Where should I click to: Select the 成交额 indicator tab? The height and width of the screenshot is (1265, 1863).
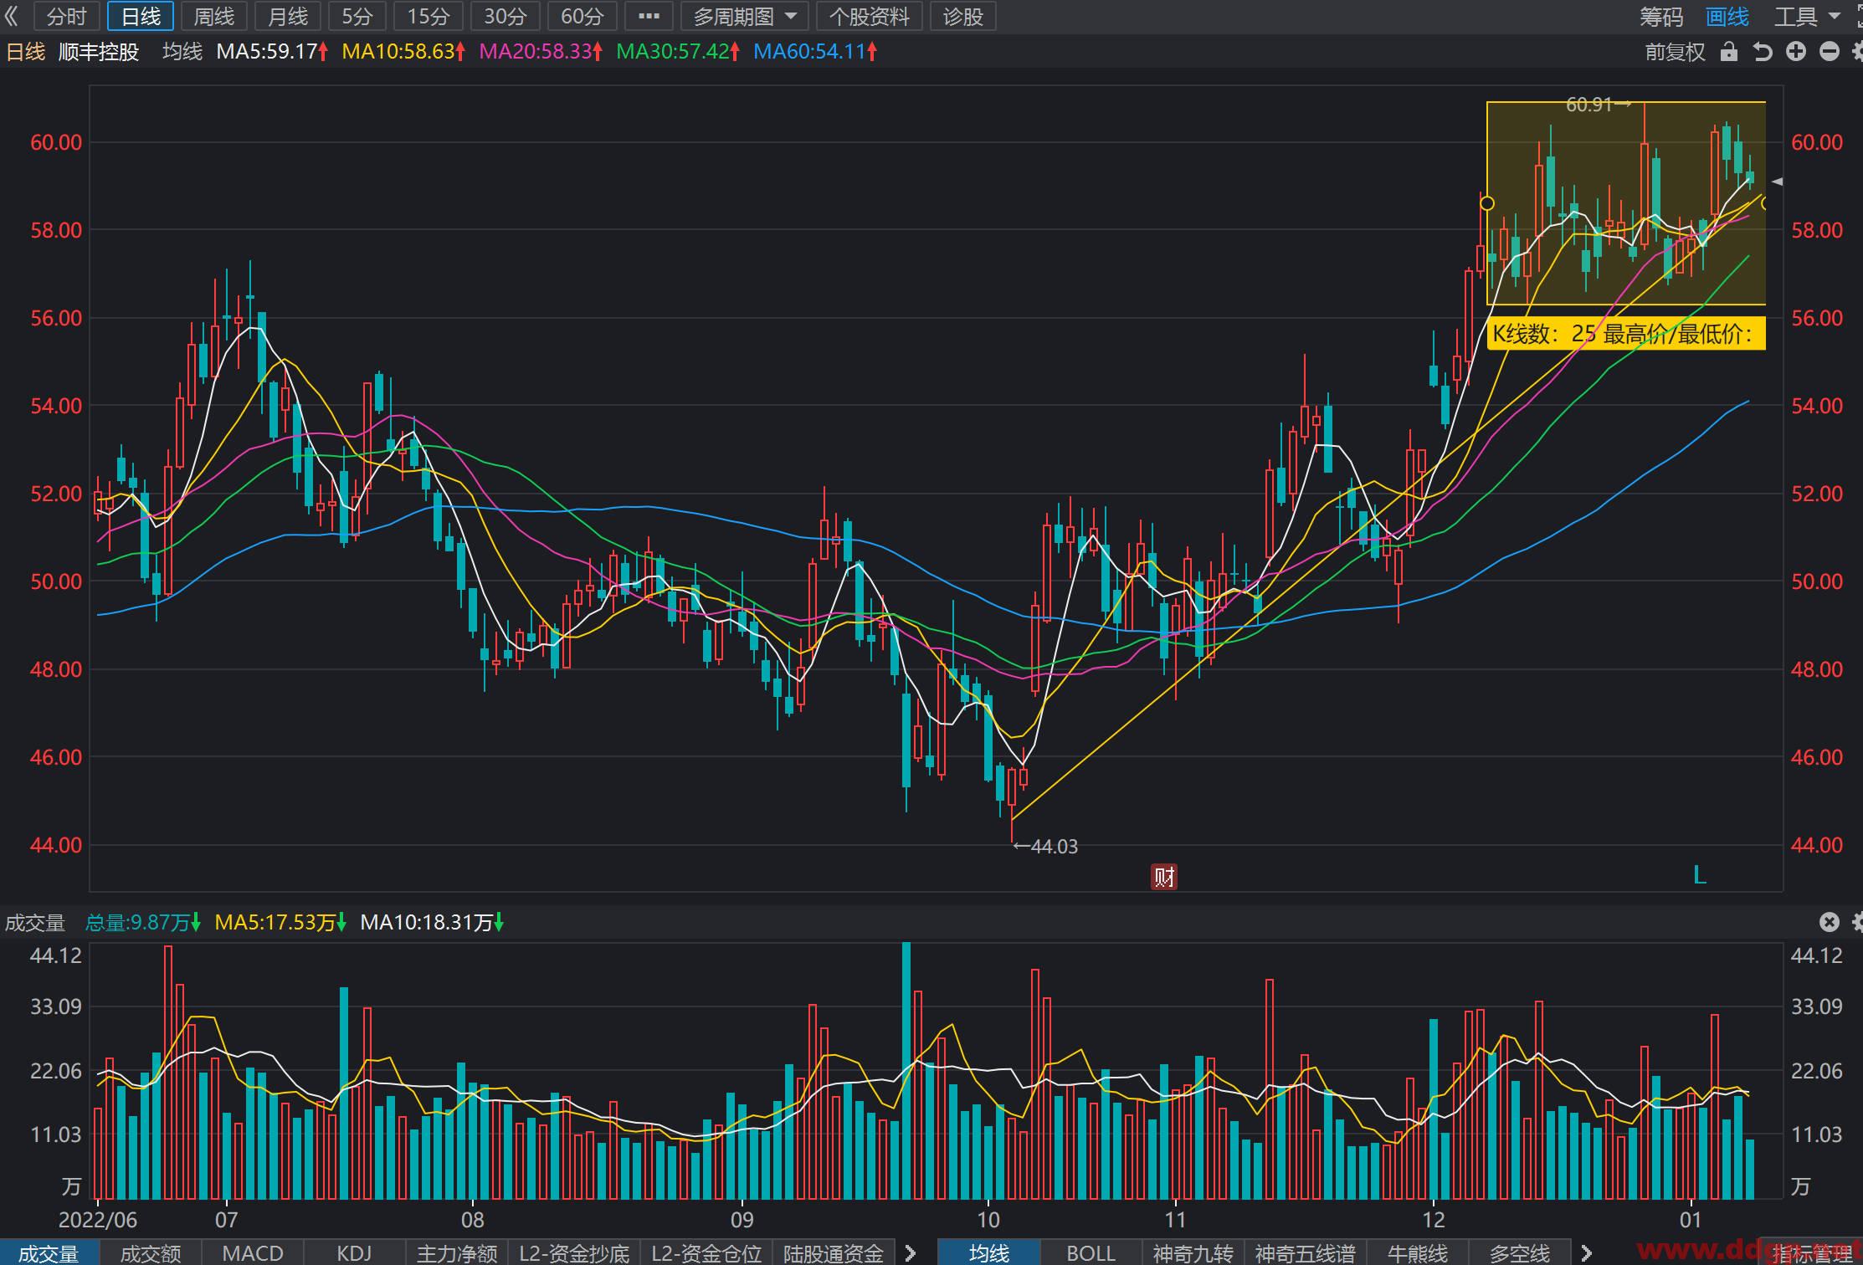151,1252
